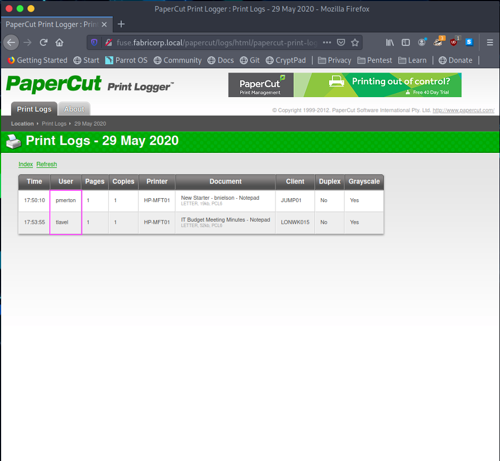This screenshot has width=500, height=461.
Task: Click the Copies column header
Action: (x=123, y=181)
